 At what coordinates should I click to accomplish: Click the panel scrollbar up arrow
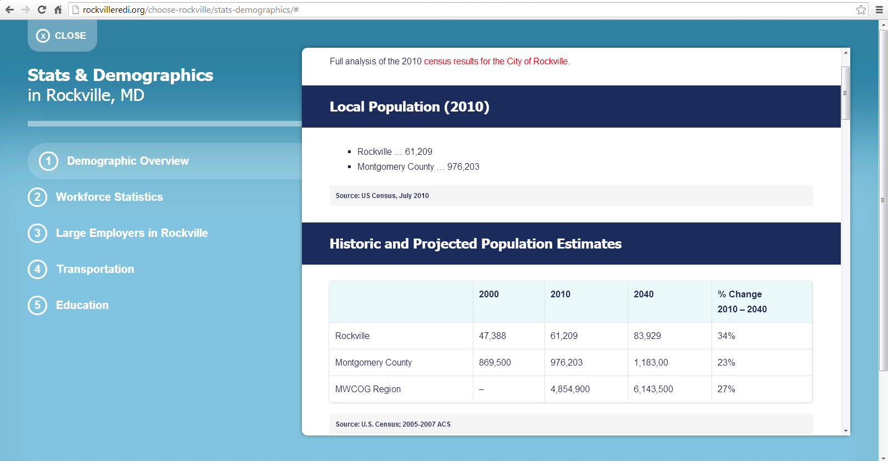(x=846, y=53)
